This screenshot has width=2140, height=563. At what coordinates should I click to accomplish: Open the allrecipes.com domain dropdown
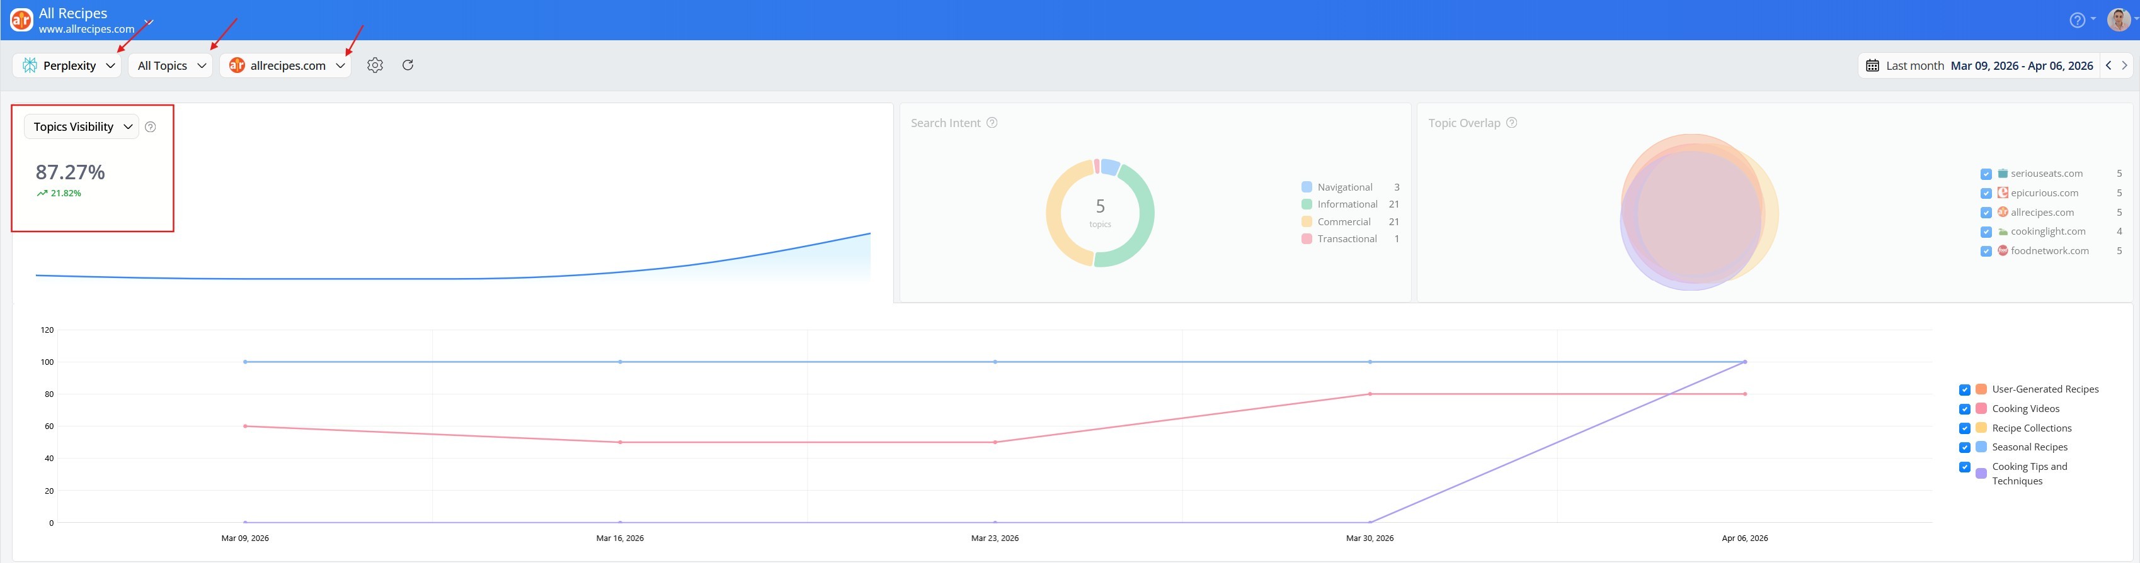(286, 65)
